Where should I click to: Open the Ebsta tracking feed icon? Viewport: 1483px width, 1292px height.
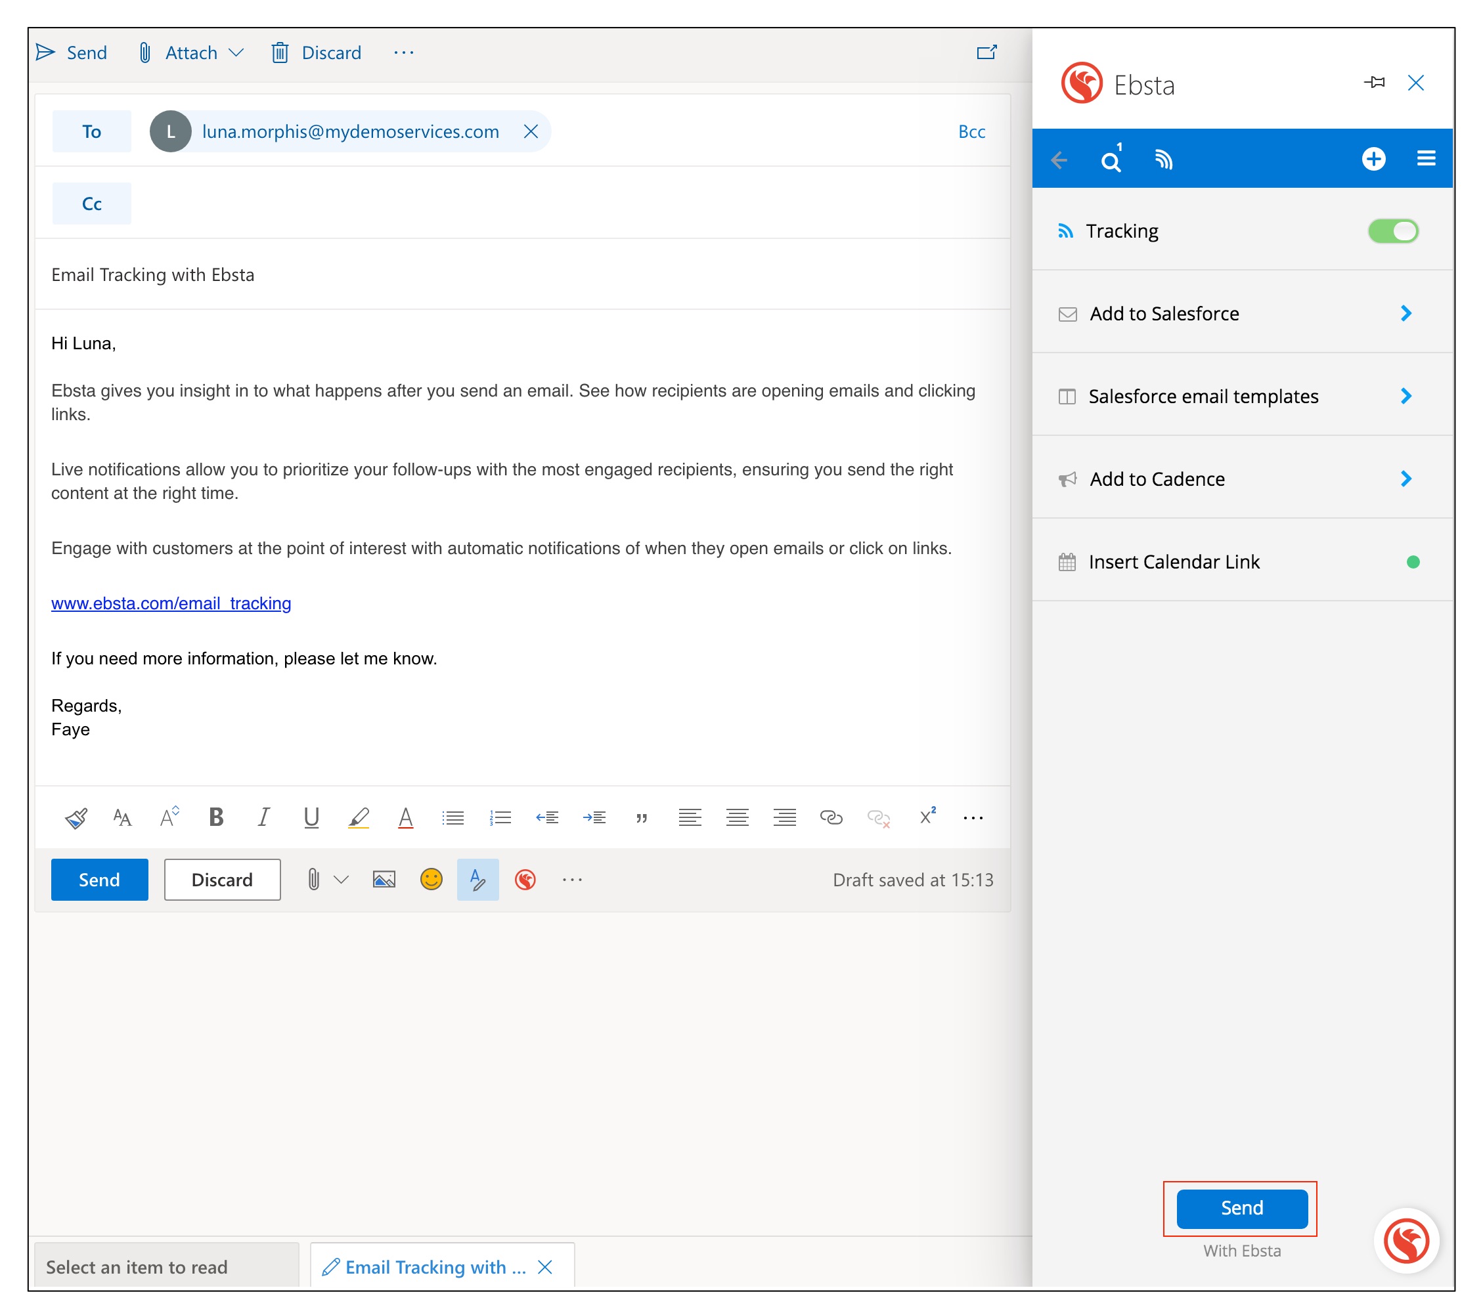pyautogui.click(x=1162, y=160)
